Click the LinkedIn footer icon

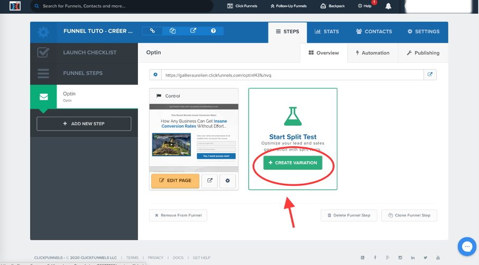coord(413,258)
